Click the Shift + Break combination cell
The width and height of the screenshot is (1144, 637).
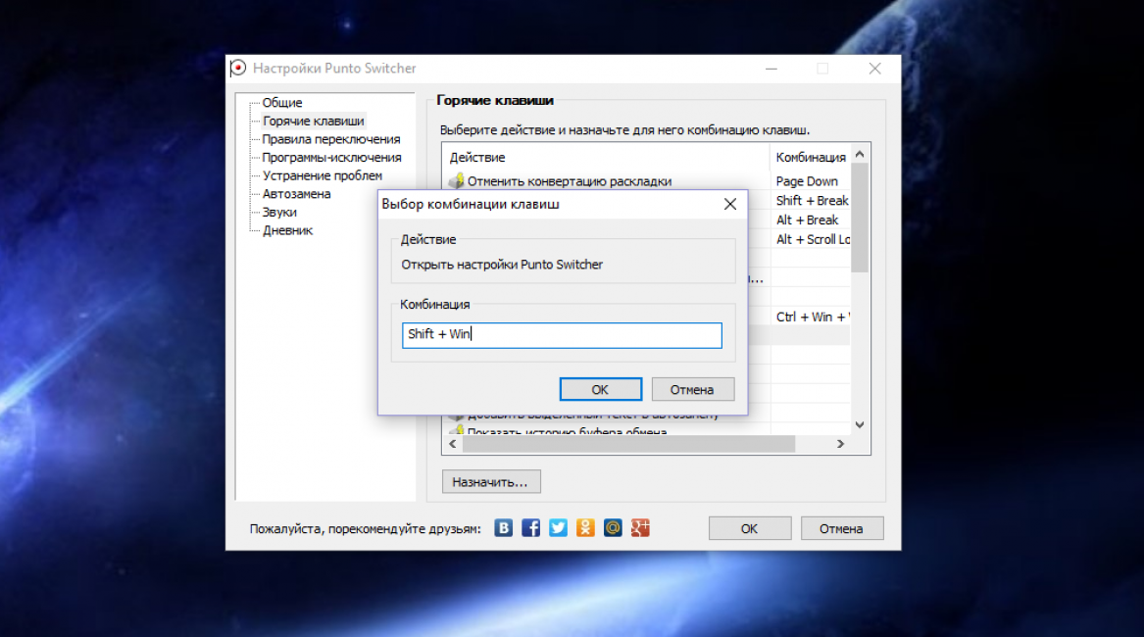click(x=812, y=201)
